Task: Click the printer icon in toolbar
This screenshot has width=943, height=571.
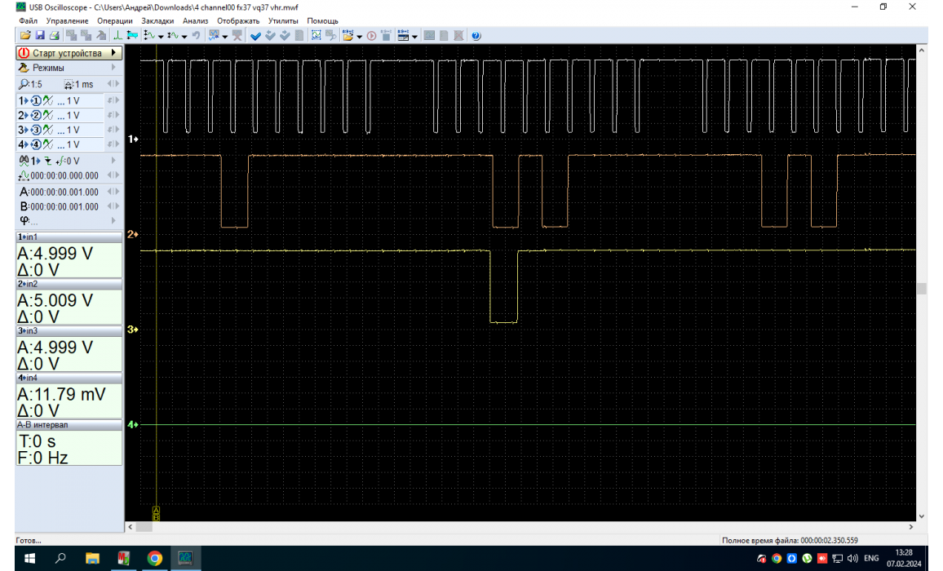Action: [x=53, y=36]
